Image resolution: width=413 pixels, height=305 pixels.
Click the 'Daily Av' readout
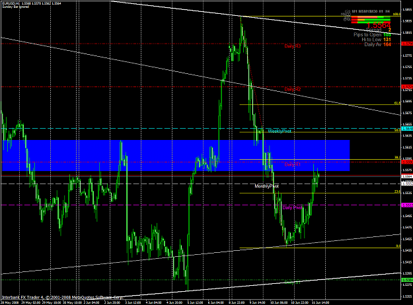click(373, 44)
